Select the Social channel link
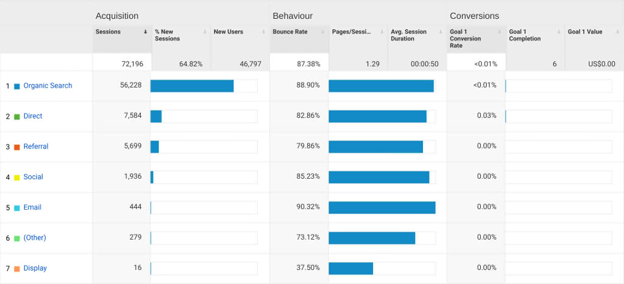 tap(33, 177)
